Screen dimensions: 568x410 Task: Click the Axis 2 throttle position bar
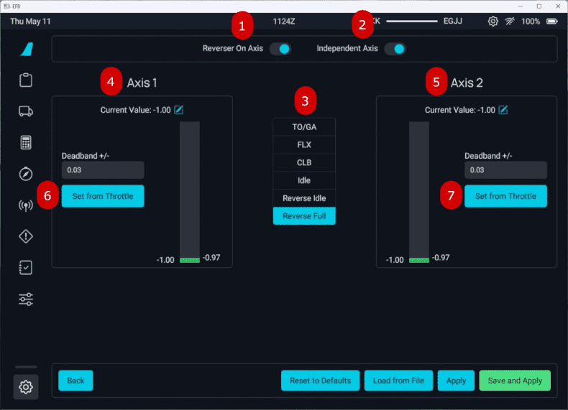tap(419, 190)
